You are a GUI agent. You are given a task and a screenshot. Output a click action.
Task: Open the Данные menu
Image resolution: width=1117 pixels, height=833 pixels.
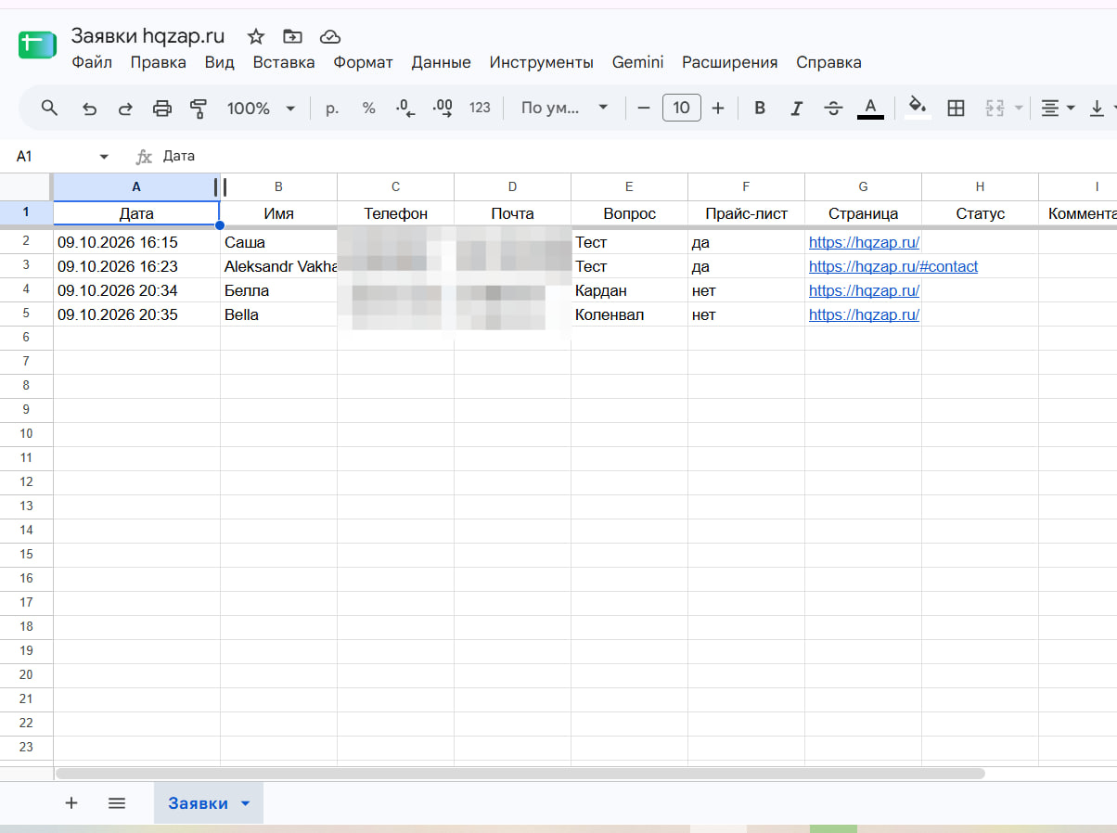point(442,62)
